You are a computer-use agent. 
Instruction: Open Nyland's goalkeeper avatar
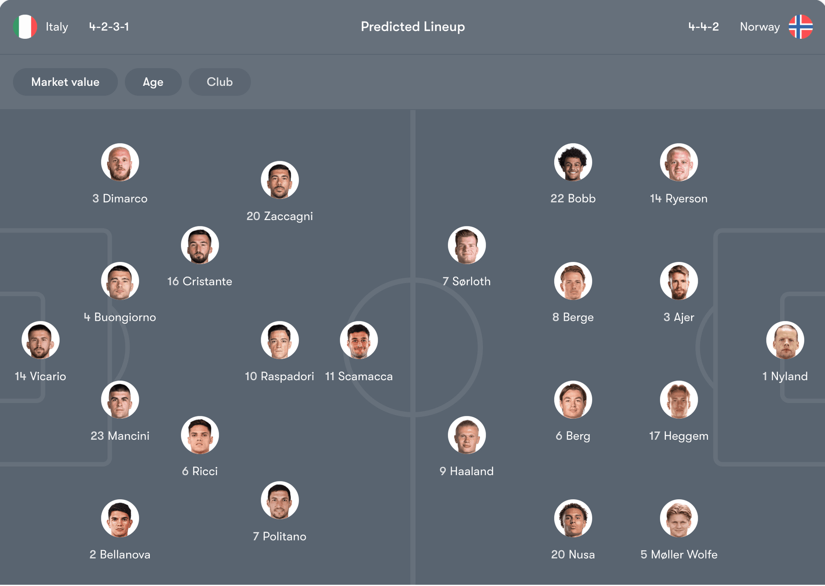tap(785, 340)
